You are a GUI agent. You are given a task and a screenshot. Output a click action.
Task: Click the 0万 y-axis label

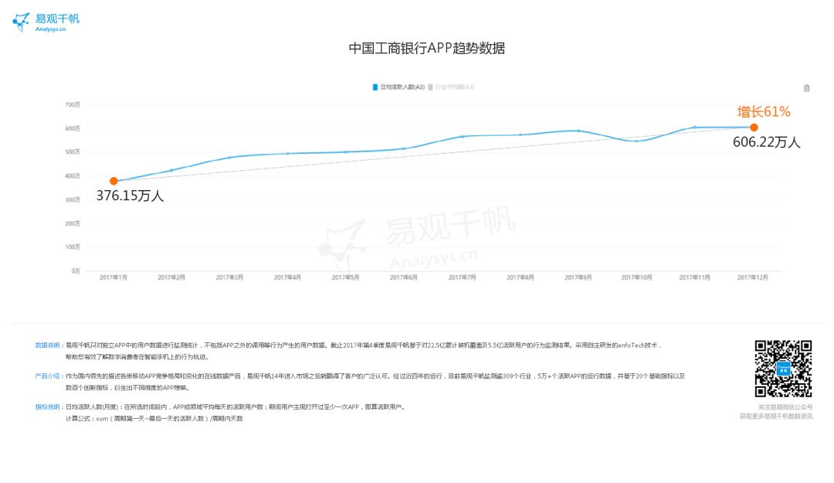(x=76, y=271)
